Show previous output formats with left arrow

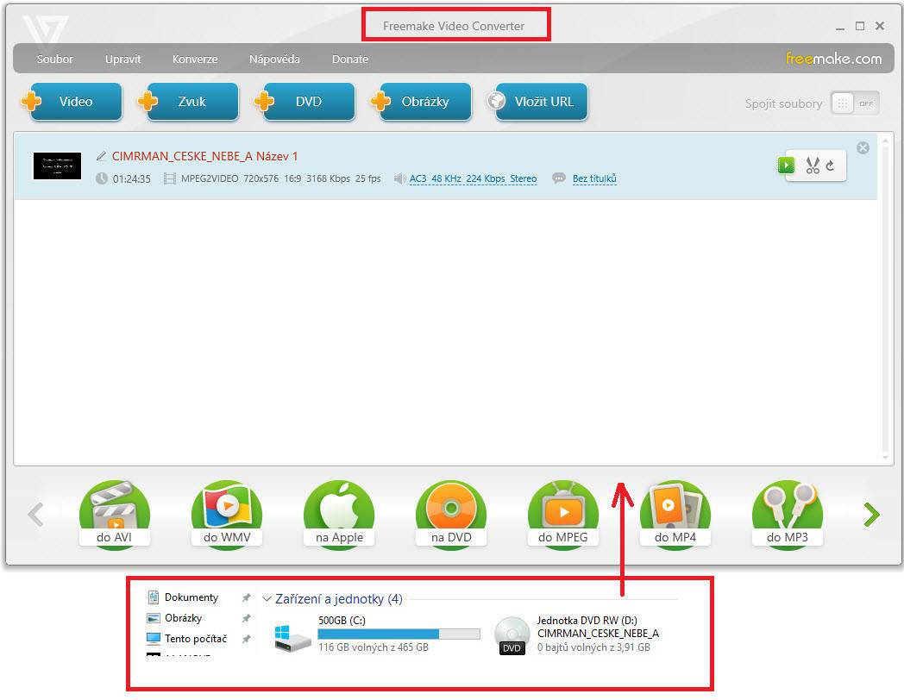35,515
